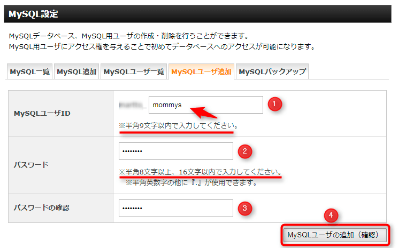This screenshot has height=248, width=398.
Task: Click the パスワード input field
Action: point(176,151)
